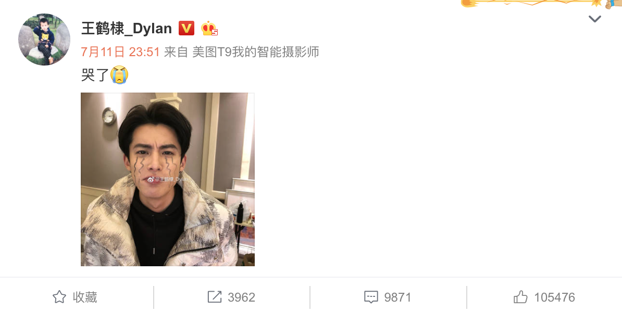Open the 美图T9我的智能摄影师 source link
The height and width of the screenshot is (312, 622).
pyautogui.click(x=256, y=52)
